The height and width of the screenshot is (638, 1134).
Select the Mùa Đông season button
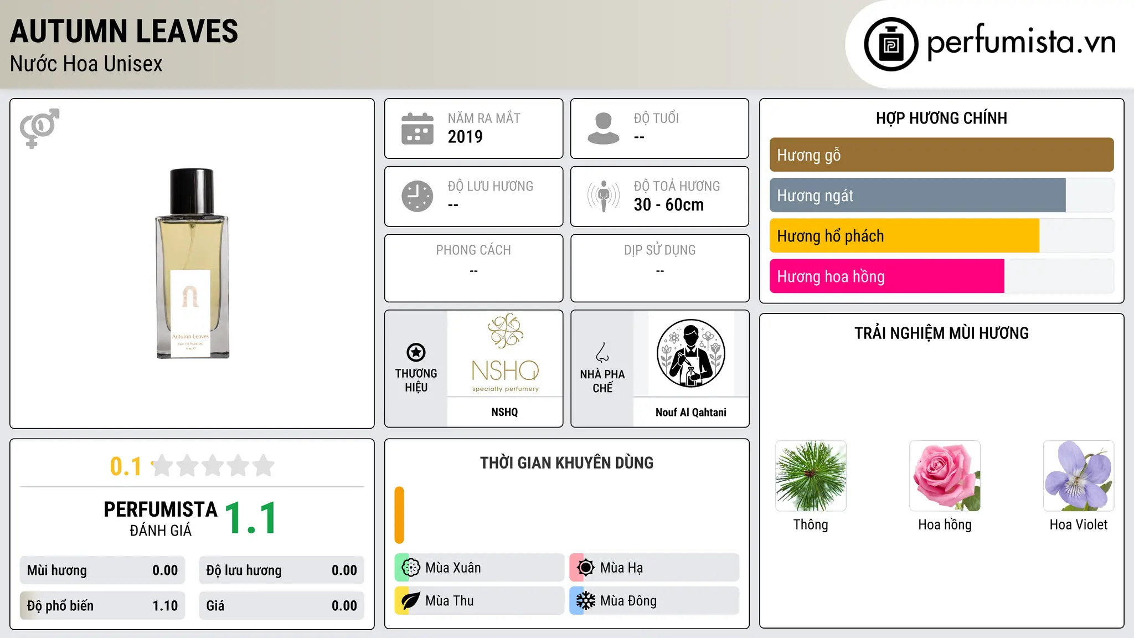[654, 601]
